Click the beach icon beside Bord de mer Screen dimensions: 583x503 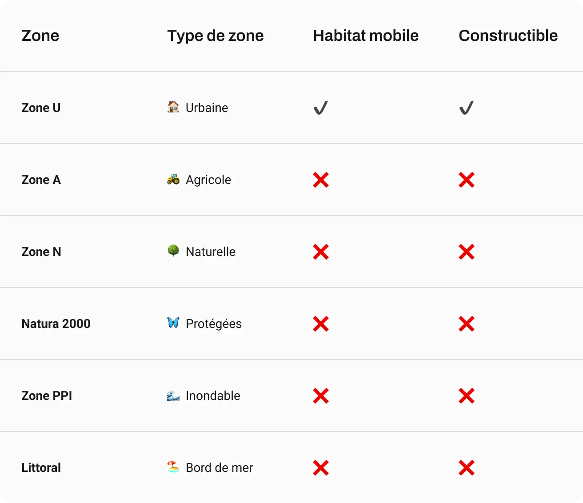pyautogui.click(x=173, y=467)
